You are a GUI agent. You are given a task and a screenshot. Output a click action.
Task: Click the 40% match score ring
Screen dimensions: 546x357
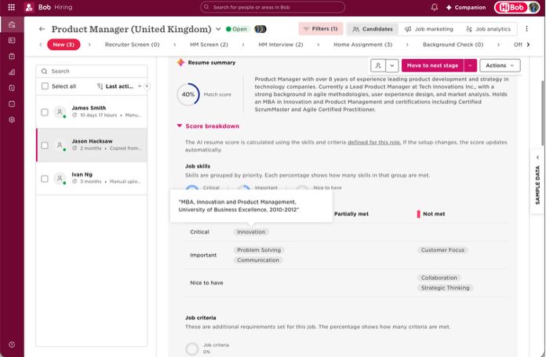(188, 94)
